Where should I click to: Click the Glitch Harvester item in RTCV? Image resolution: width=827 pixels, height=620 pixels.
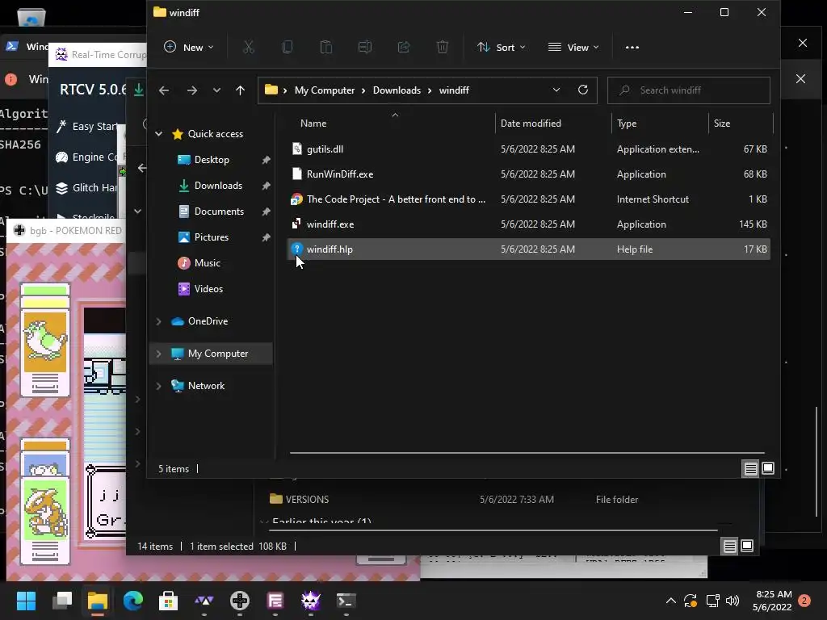[86, 187]
